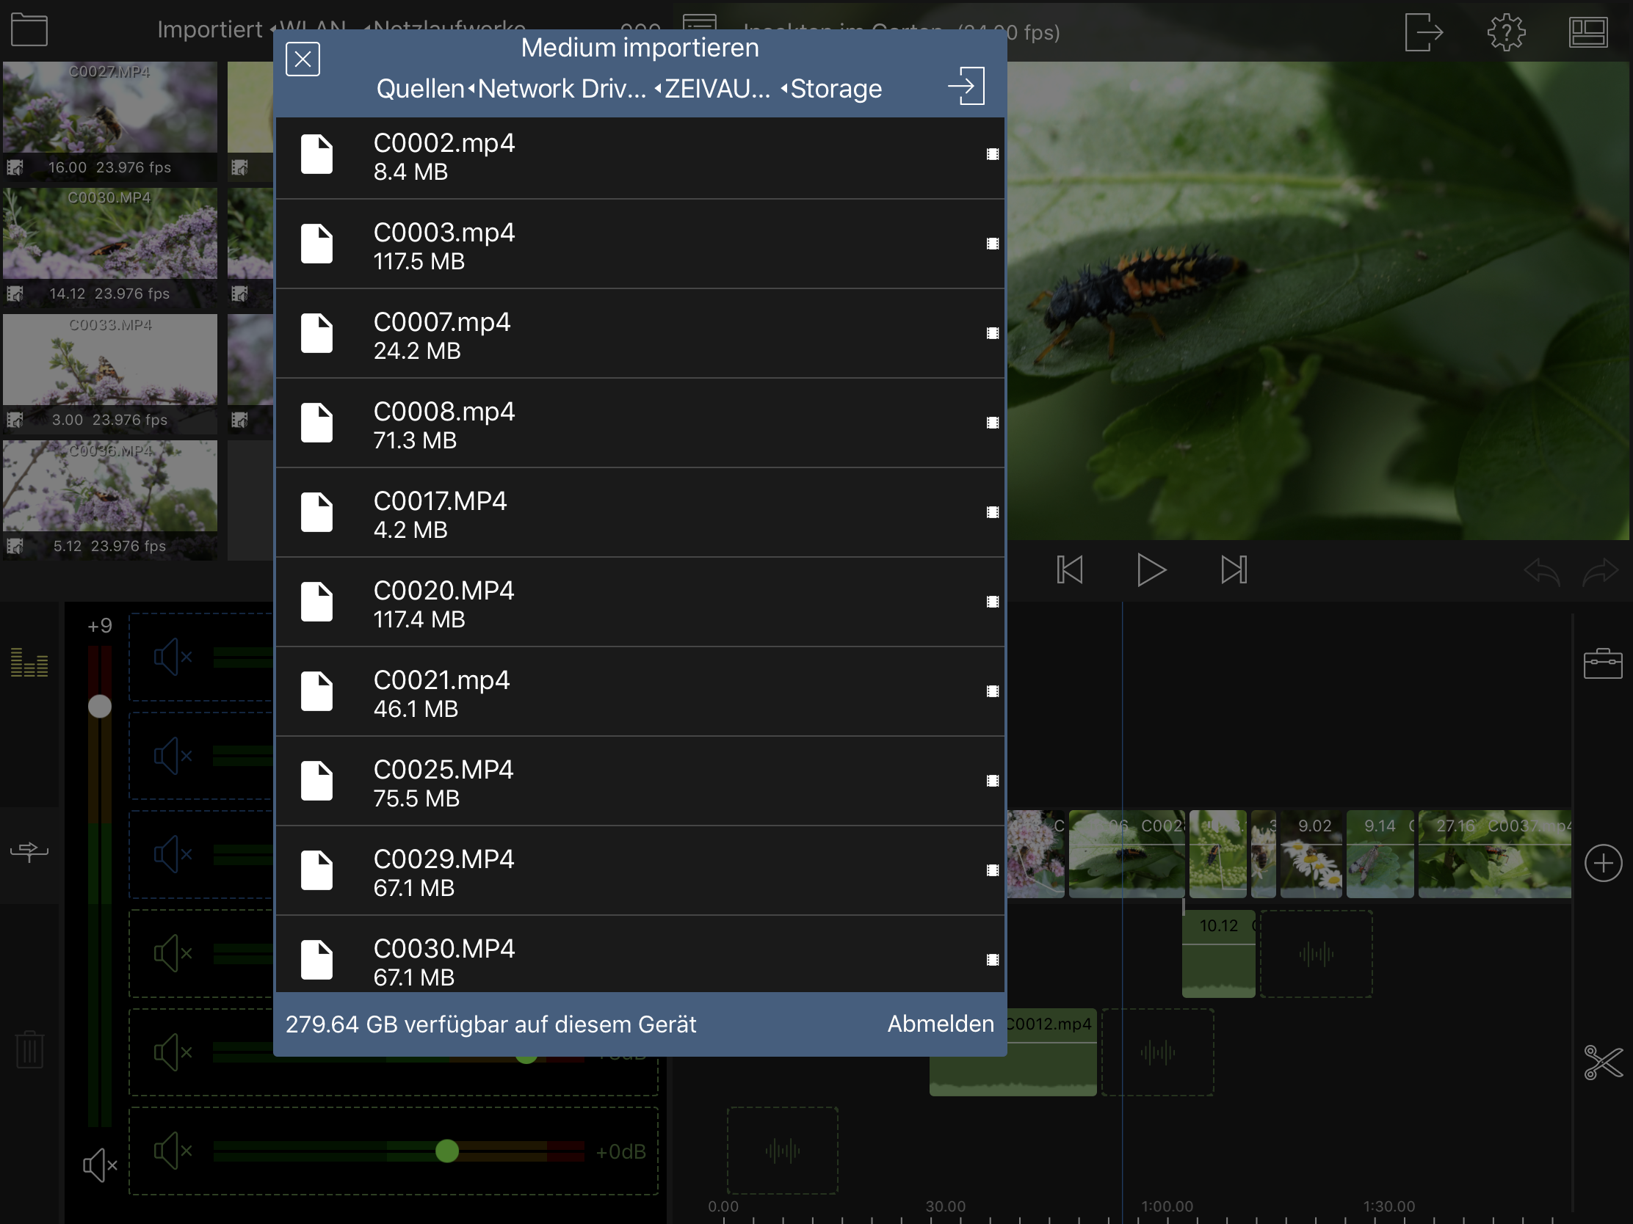Viewport: 1633px width, 1224px height.
Task: Open the gear settings icon
Action: coord(1505,32)
